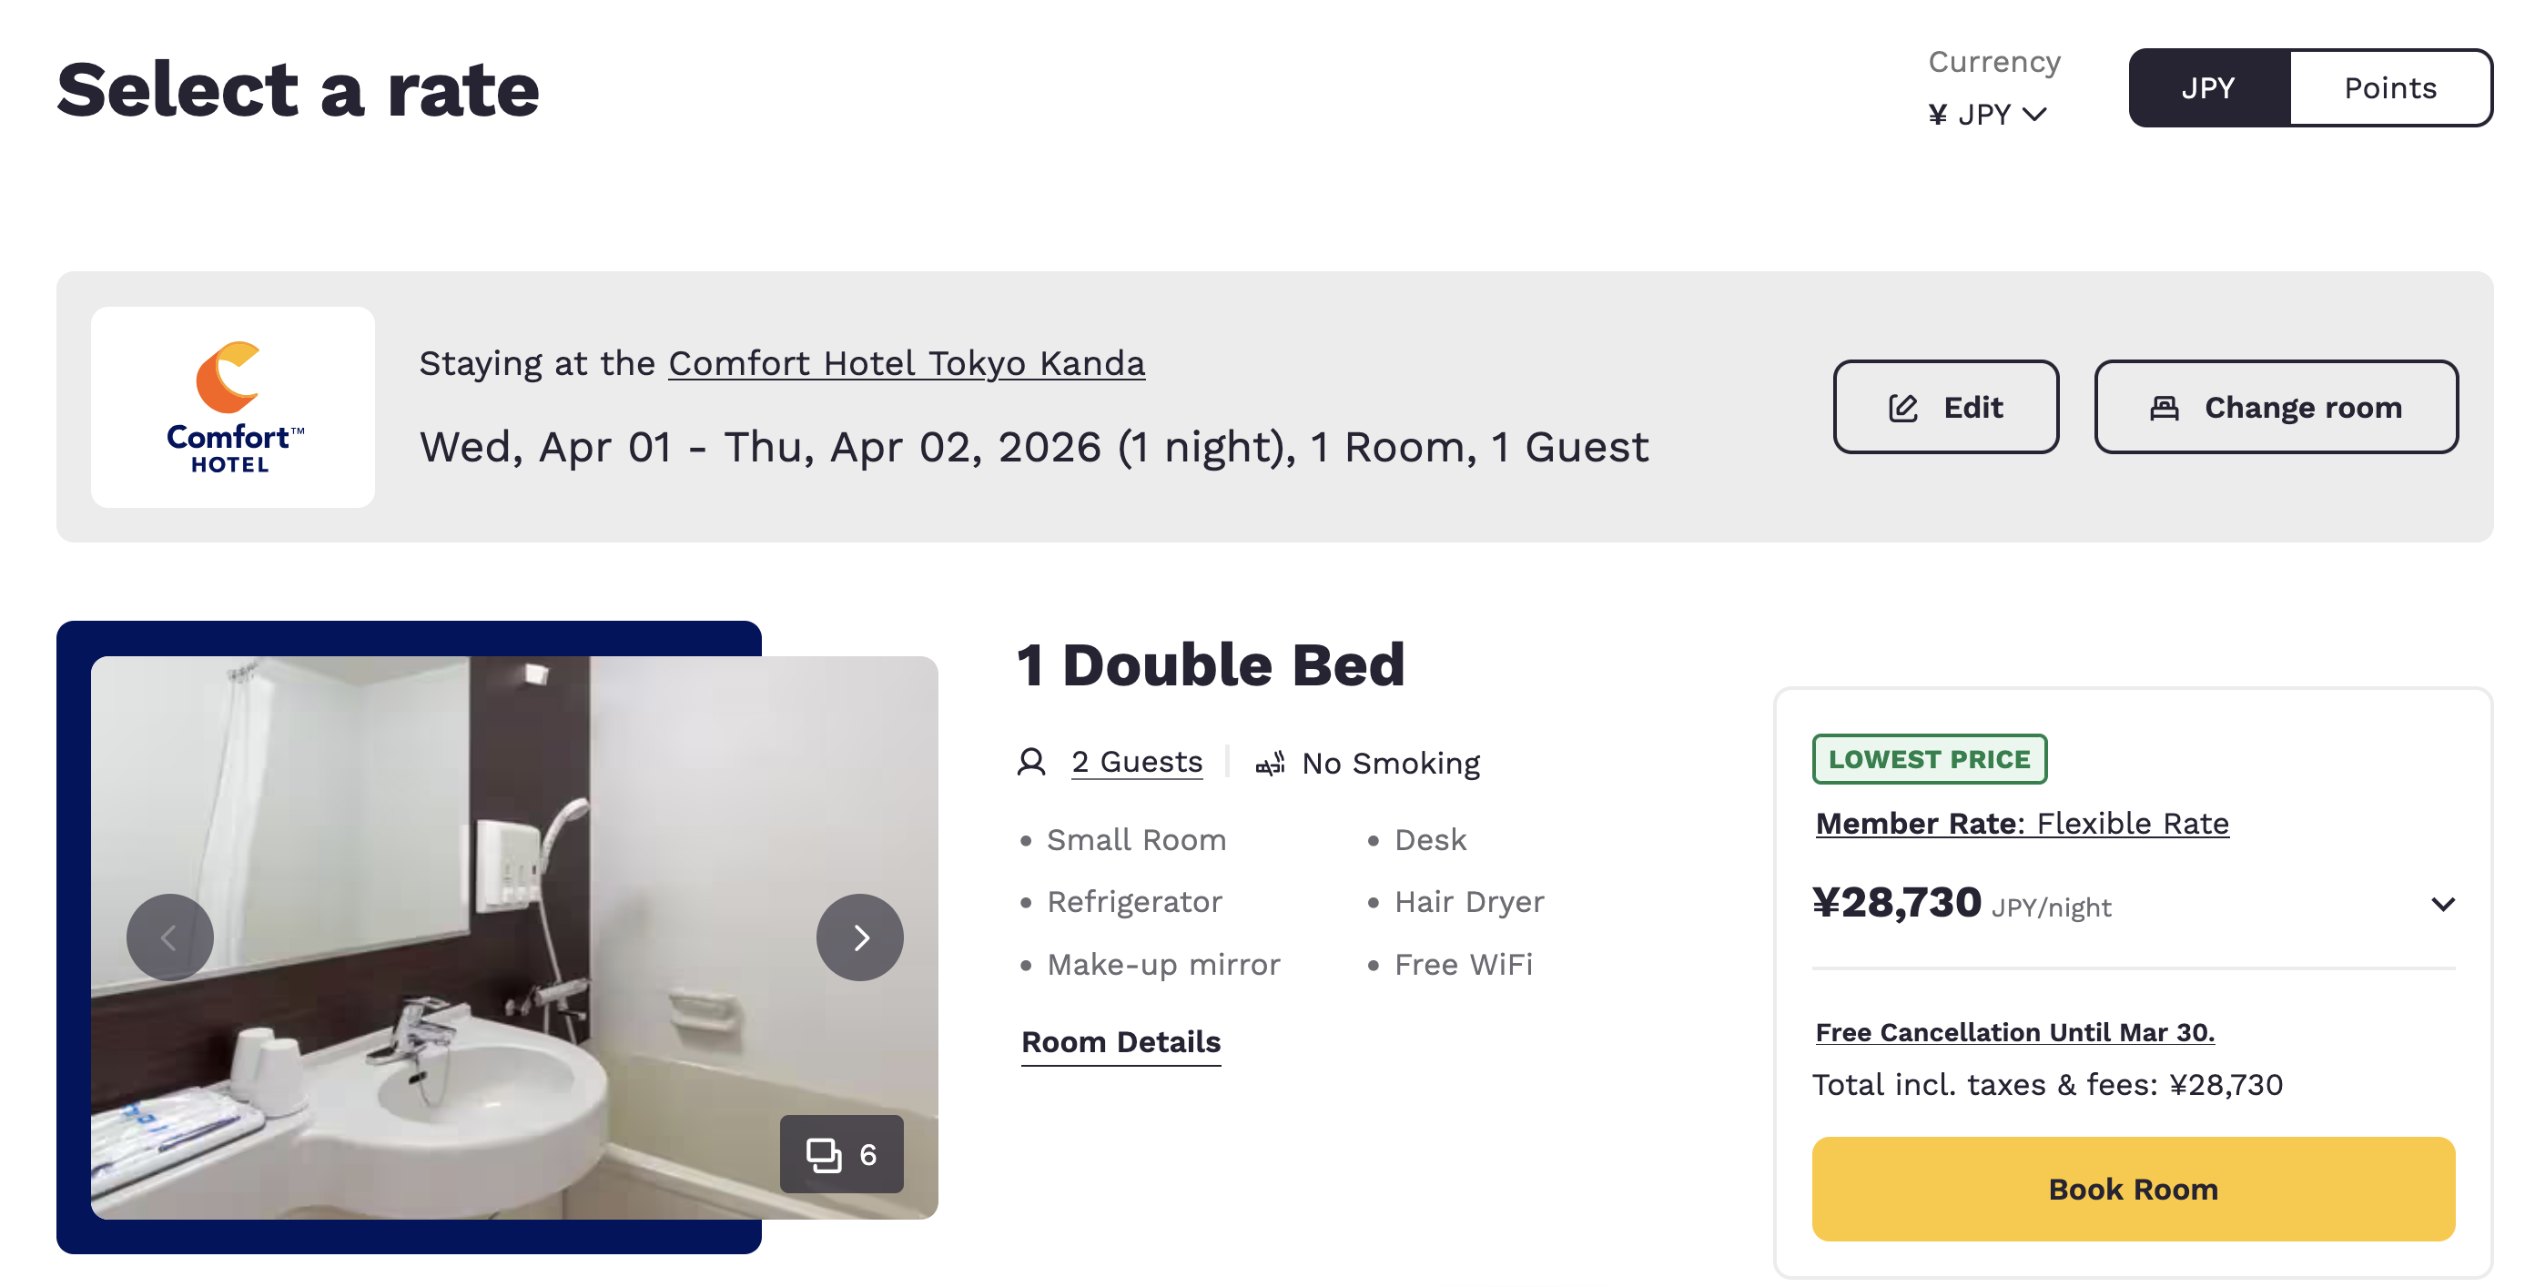Click the Free Cancellation Until Mar 30 link
The width and height of the screenshot is (2525, 1287).
pyautogui.click(x=2014, y=1032)
